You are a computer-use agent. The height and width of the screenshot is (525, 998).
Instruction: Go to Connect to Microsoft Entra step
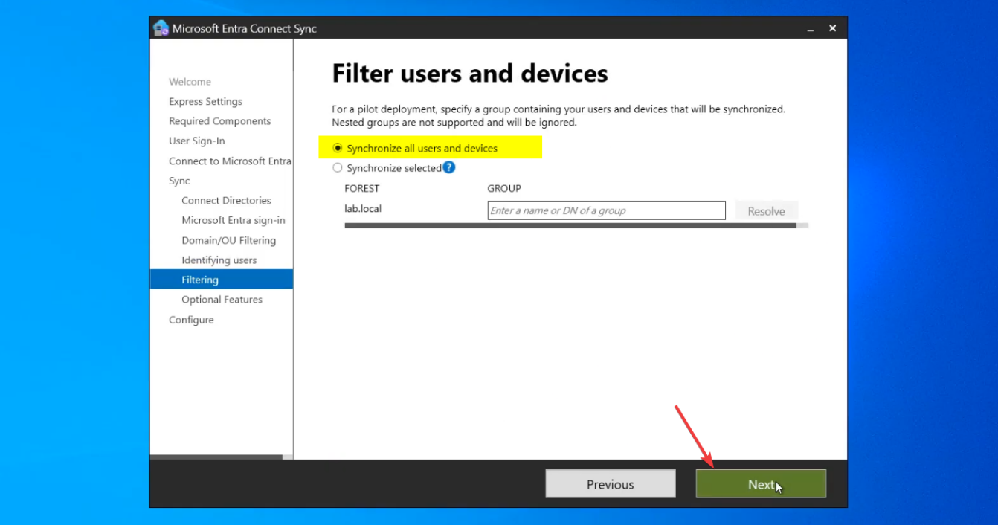(x=230, y=161)
